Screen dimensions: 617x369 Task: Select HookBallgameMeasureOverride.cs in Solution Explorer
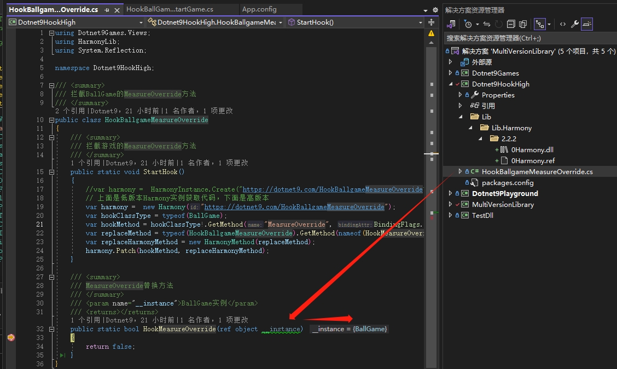[x=537, y=172]
